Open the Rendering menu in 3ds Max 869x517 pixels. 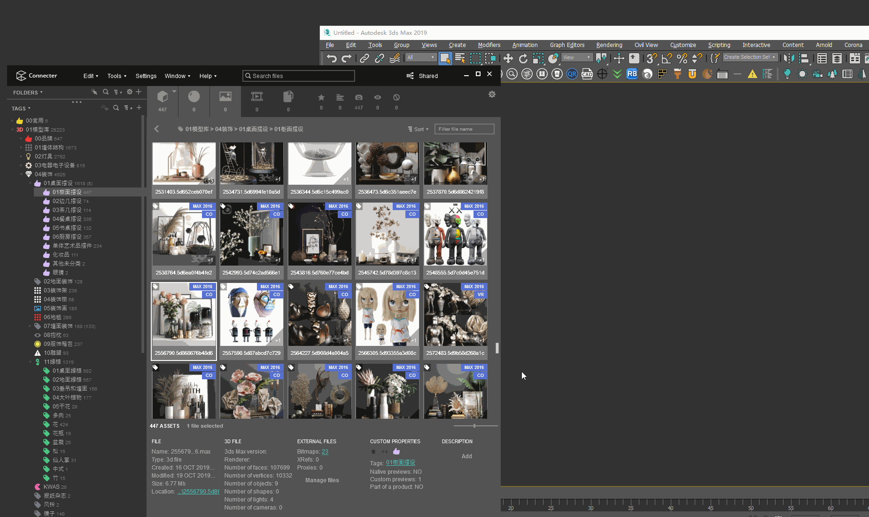click(x=609, y=45)
